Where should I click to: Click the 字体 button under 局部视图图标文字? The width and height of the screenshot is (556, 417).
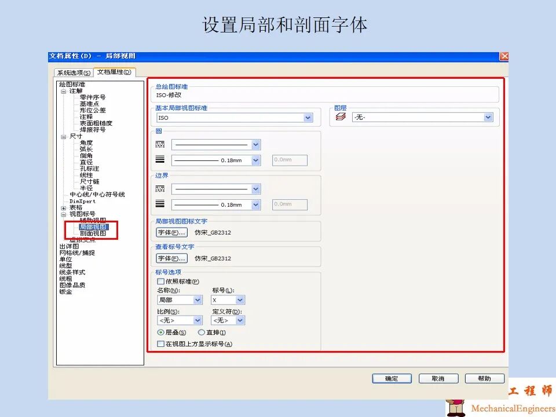pos(171,231)
